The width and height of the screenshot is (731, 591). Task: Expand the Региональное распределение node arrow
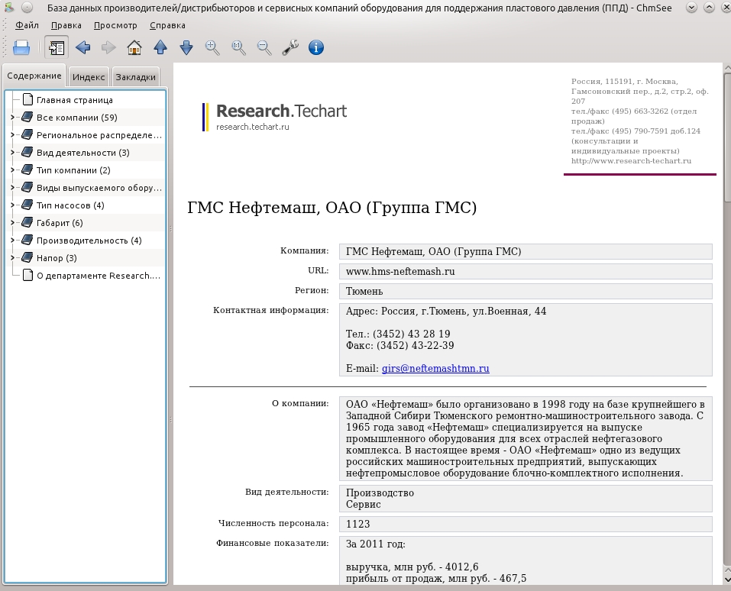coord(12,135)
